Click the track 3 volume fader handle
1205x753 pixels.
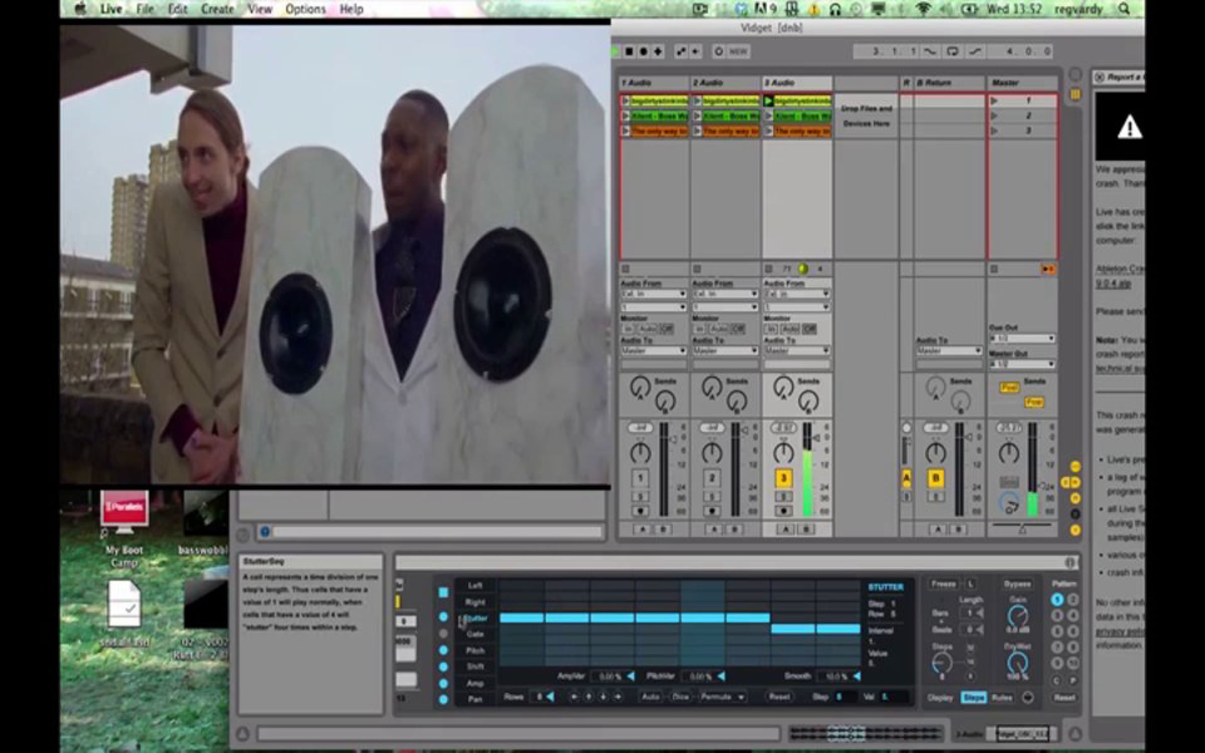tap(817, 438)
